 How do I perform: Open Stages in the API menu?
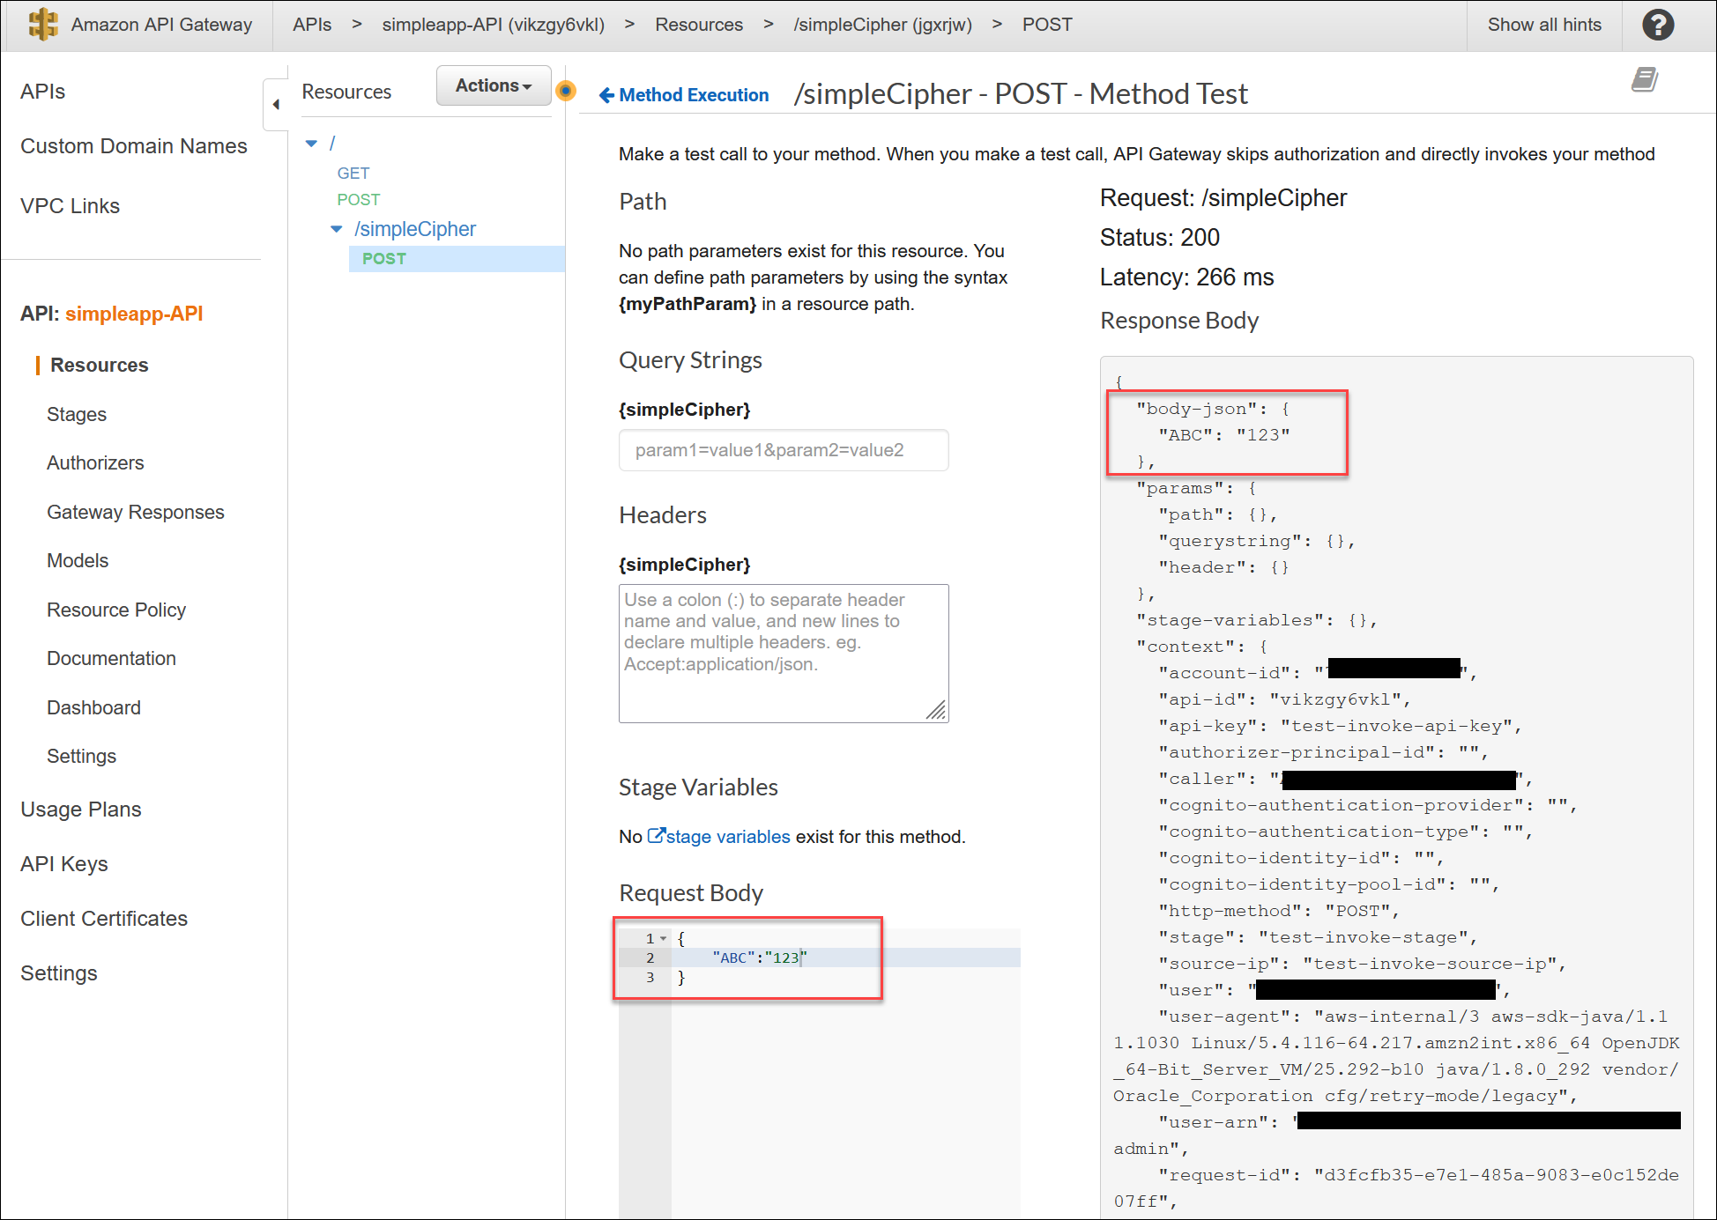pos(77,414)
